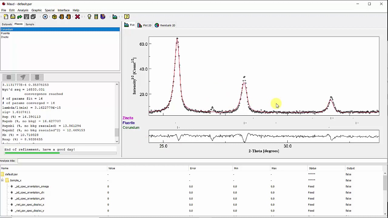Click the Error column header

pos(211,168)
